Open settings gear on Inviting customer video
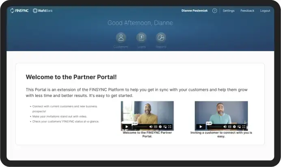Viewport: 281px width, 167px height. (234, 127)
